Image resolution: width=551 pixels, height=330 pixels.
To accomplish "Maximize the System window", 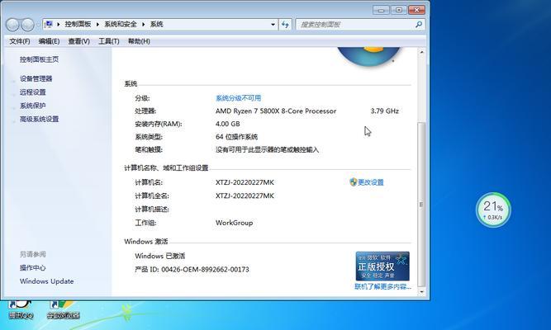I will 399,10.
